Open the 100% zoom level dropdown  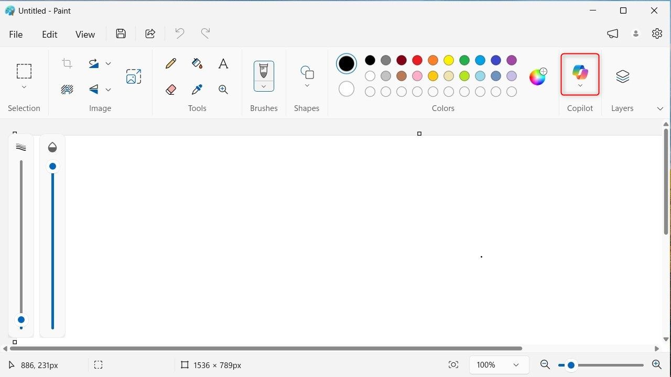pyautogui.click(x=499, y=365)
